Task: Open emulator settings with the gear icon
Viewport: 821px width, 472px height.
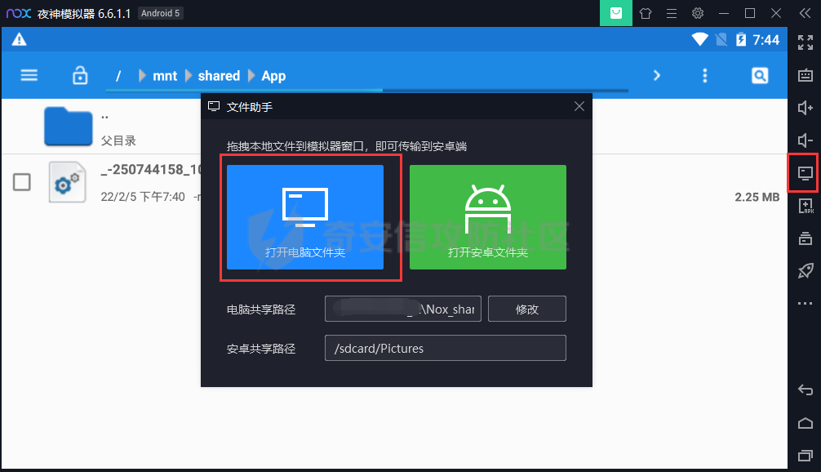Action: pos(698,13)
